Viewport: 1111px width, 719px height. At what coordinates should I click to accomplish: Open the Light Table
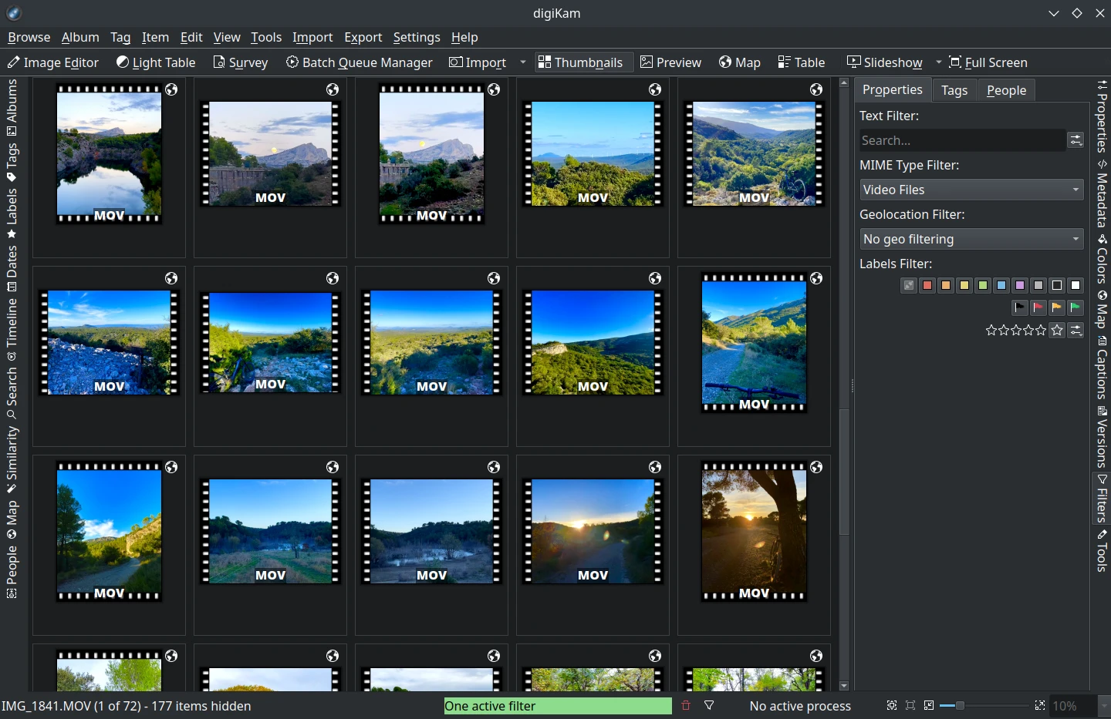tap(156, 62)
